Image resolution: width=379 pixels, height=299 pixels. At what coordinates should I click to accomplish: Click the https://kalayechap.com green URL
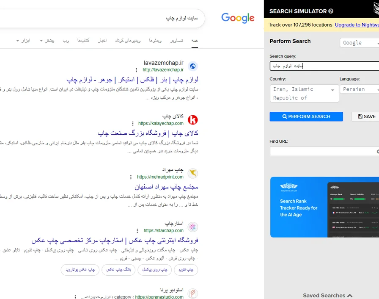pos(161,124)
